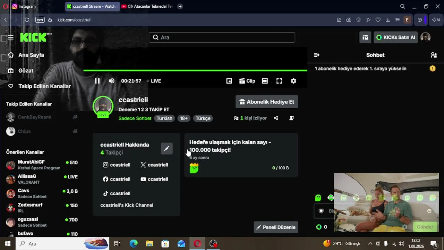Open File Explorer from taskbar

click(x=149, y=243)
